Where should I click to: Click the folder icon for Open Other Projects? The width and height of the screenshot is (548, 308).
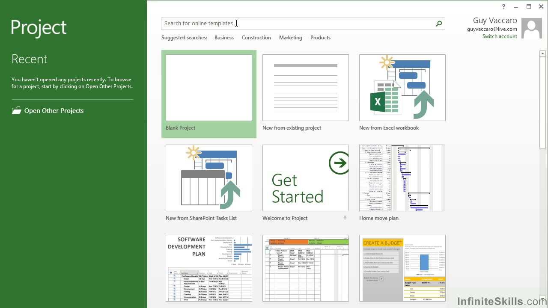[16, 110]
